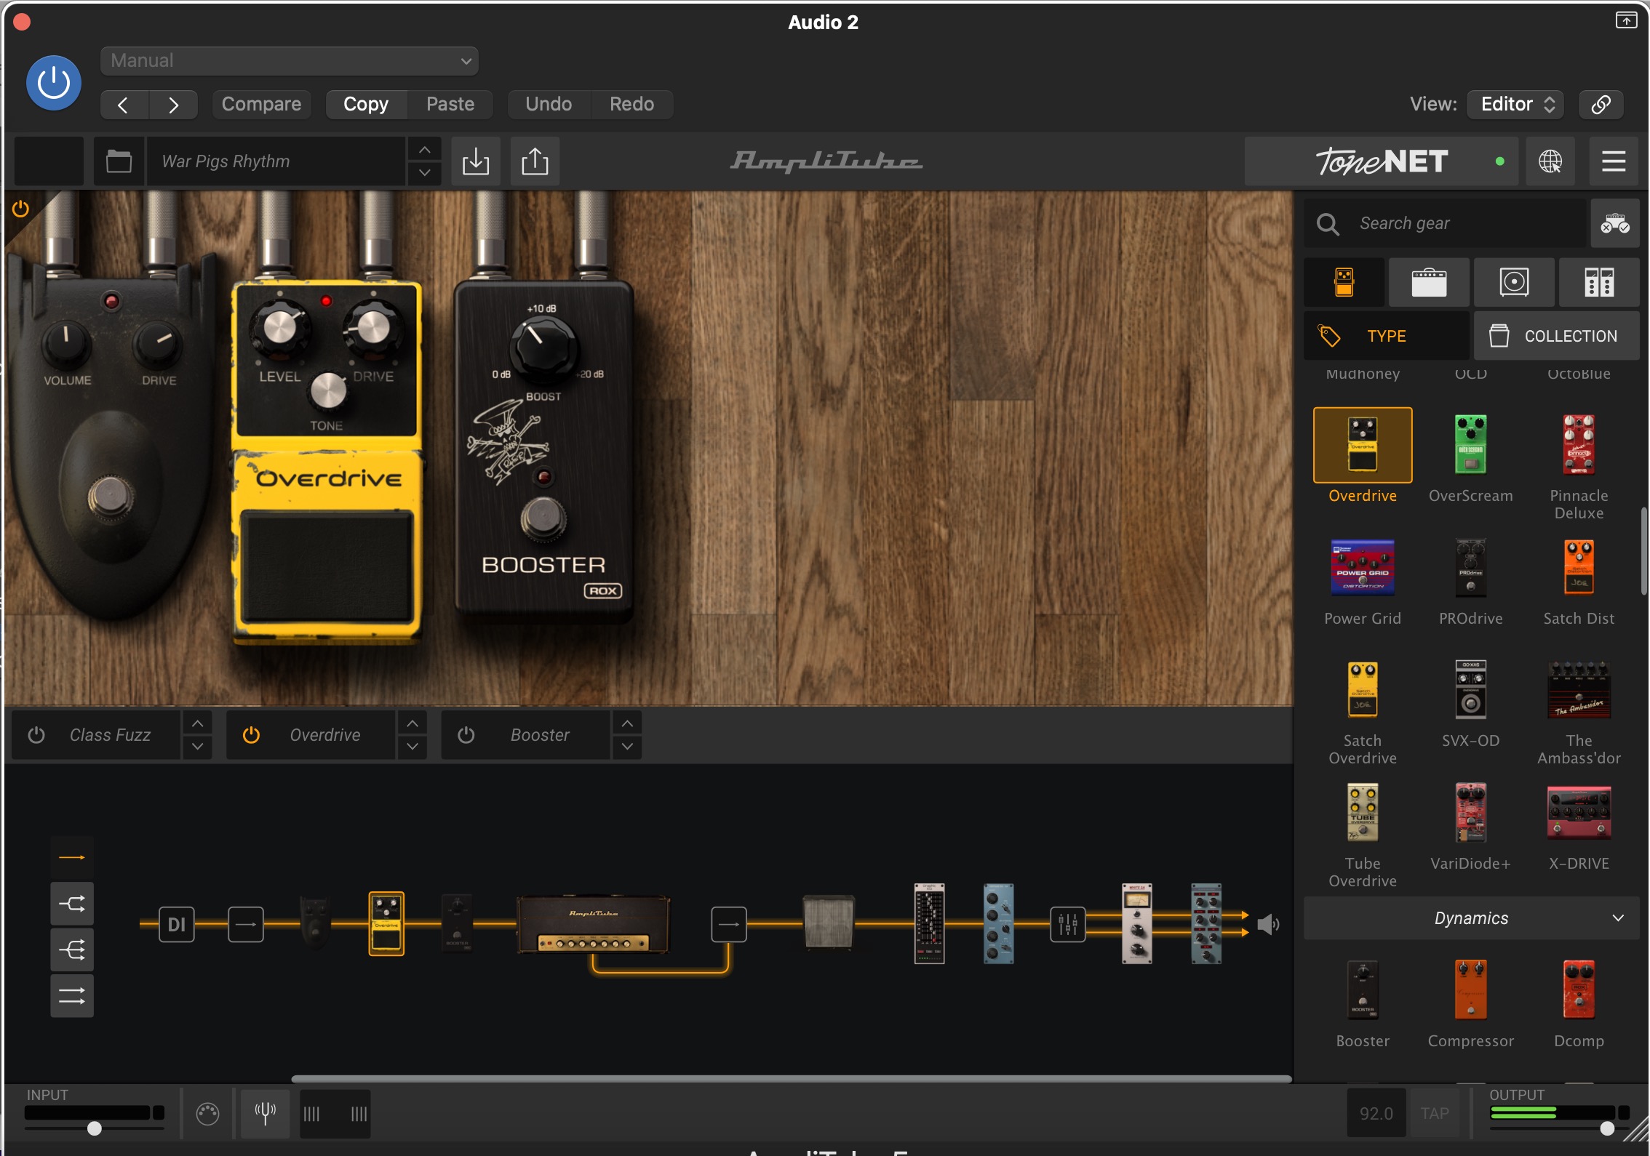1650x1156 pixels.
Task: Save preset with download icon
Action: coord(476,161)
